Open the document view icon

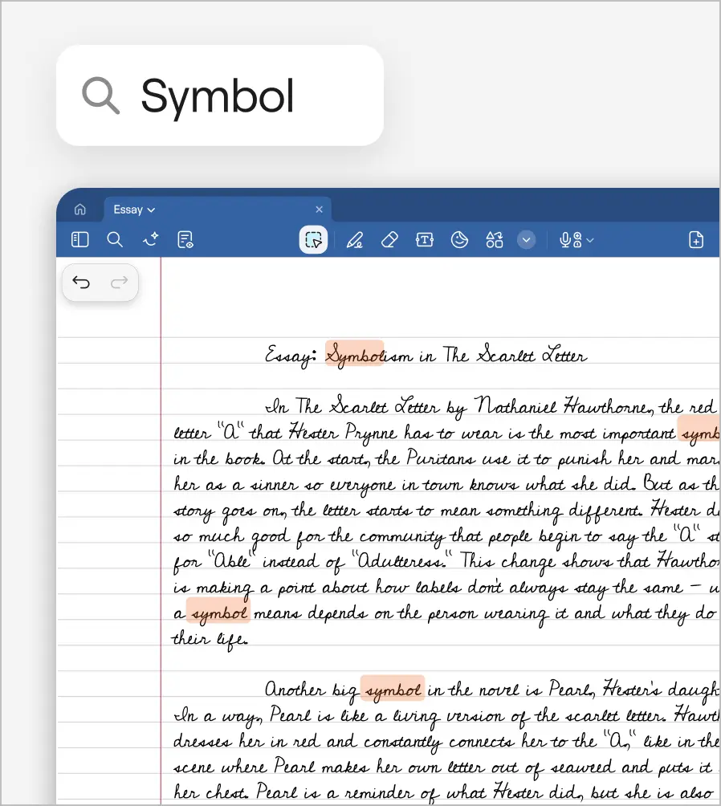[185, 239]
